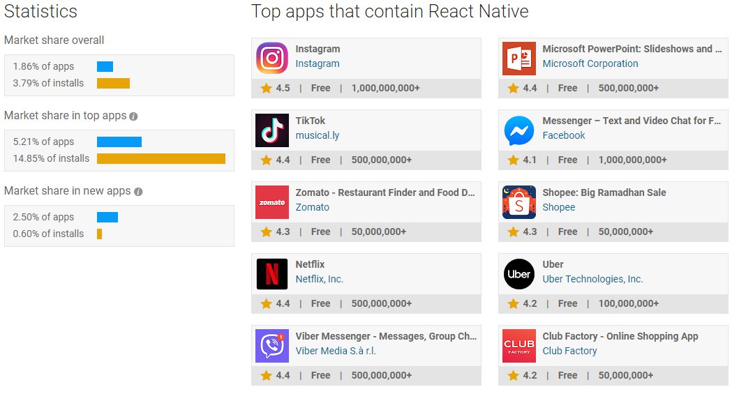
Task: Open the musical.ly developer link
Action: tap(318, 135)
